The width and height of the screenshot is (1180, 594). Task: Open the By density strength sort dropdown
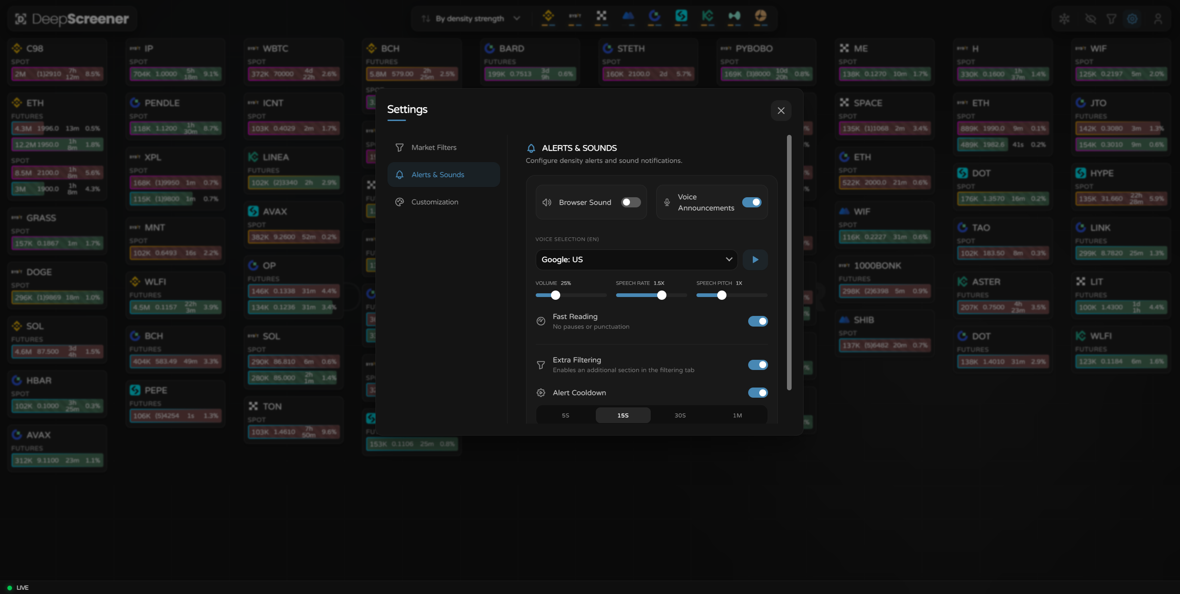(471, 18)
